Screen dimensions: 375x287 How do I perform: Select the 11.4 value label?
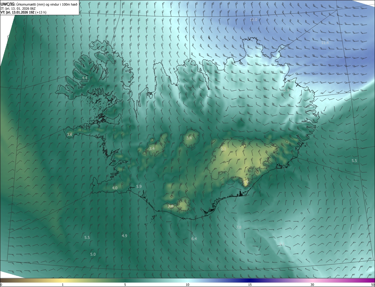pyautogui.click(x=325, y=43)
